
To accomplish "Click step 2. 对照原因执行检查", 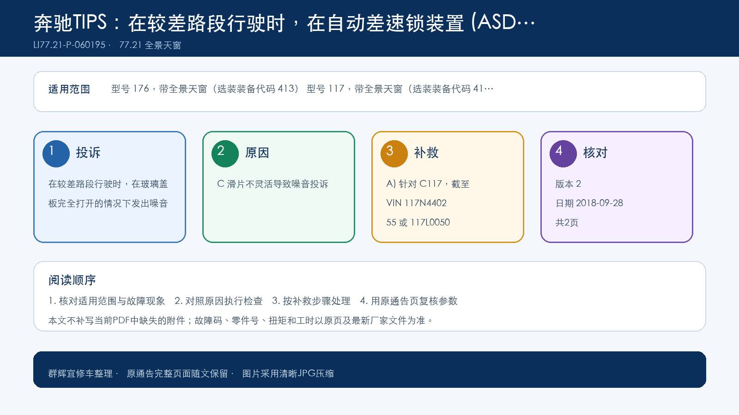I will tap(218, 301).
